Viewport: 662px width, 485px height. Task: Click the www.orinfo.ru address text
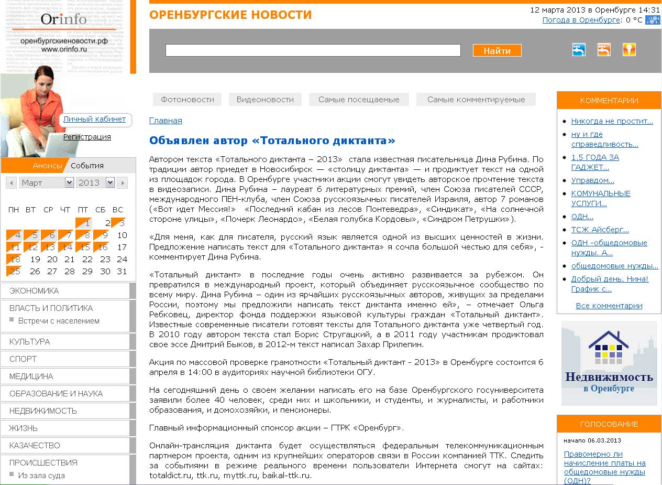(63, 49)
